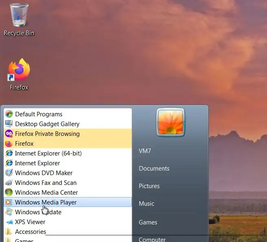Click the Windows Update icon
This screenshot has height=242, width=267.
click(x=9, y=212)
